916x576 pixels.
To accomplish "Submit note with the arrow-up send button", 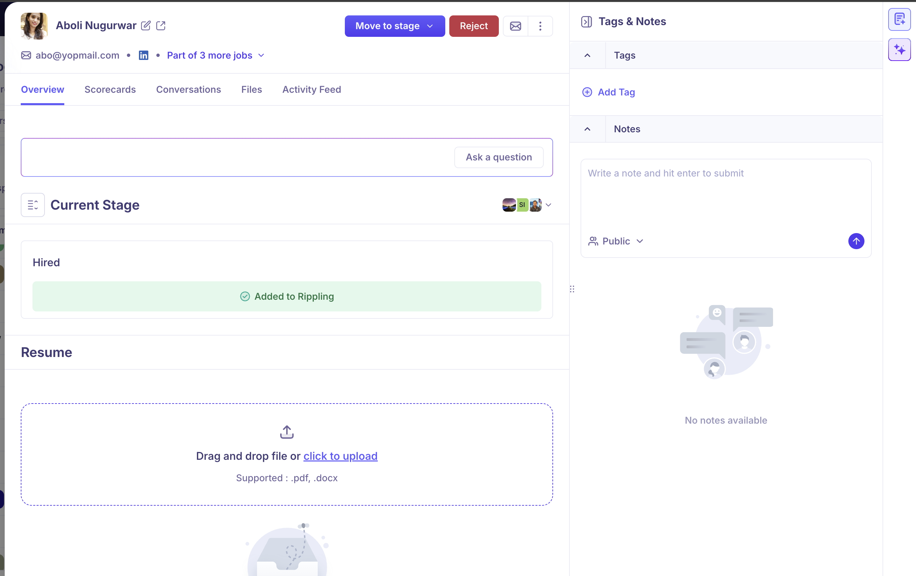I will pyautogui.click(x=856, y=241).
